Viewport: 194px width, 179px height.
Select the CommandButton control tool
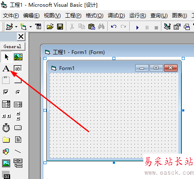pos(18,81)
